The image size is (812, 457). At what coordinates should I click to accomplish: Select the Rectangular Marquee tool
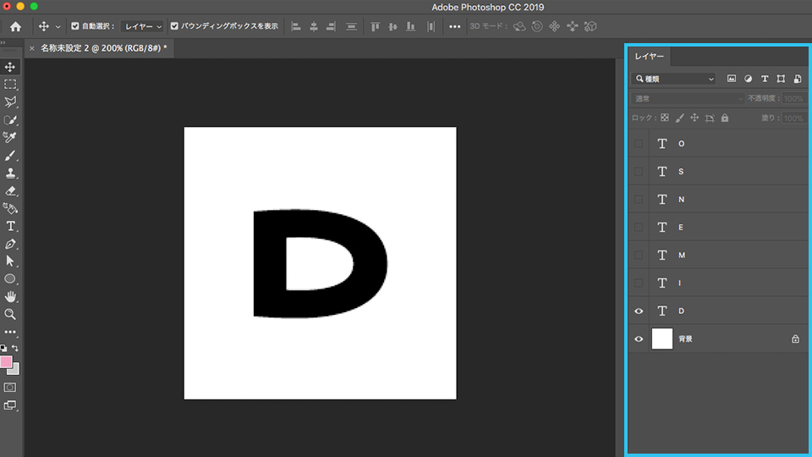[10, 85]
